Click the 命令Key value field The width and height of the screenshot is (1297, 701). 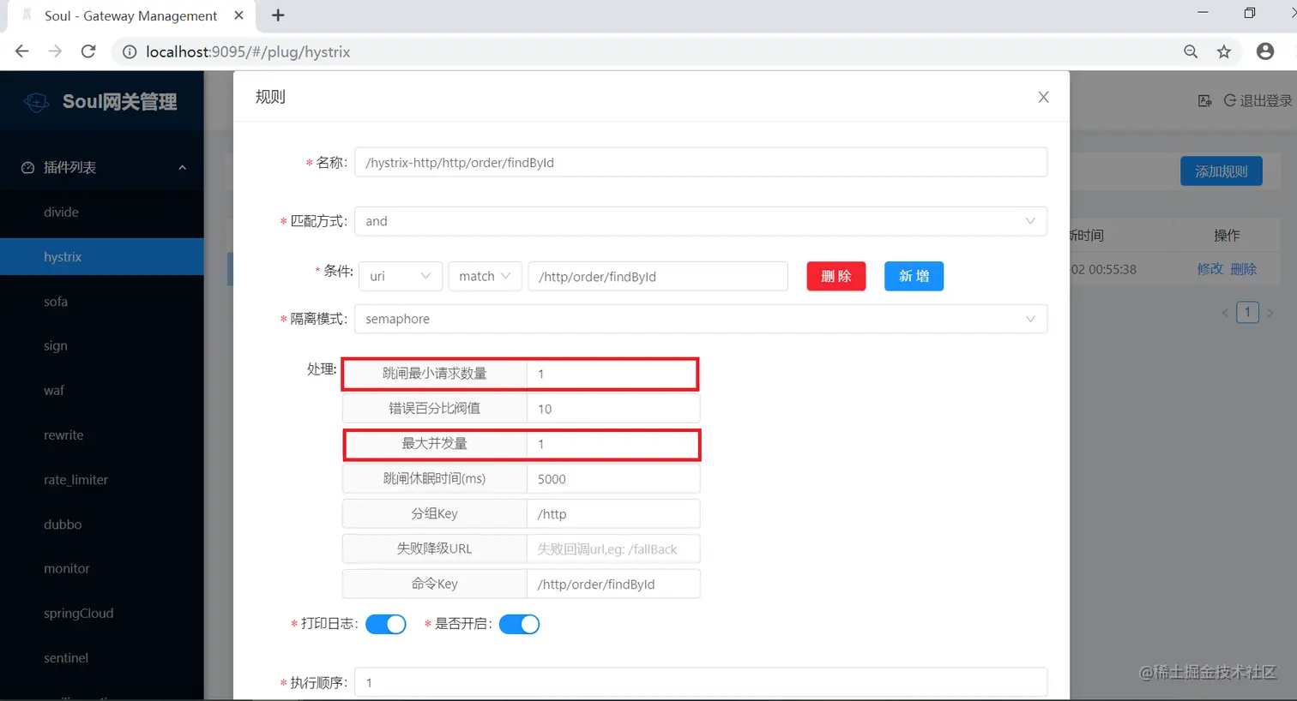click(613, 584)
